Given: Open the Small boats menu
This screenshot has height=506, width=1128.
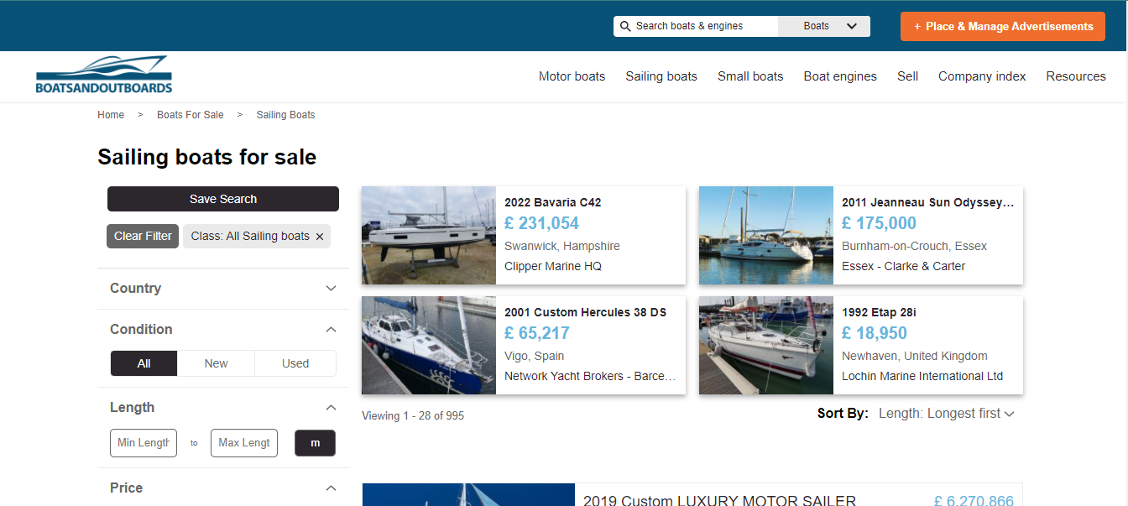Looking at the screenshot, I should point(750,76).
